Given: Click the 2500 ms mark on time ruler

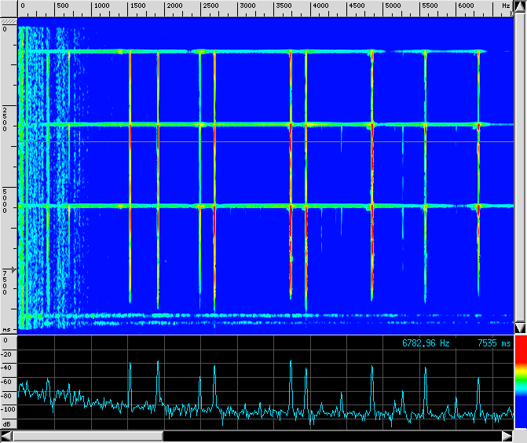Looking at the screenshot, I should point(6,118).
